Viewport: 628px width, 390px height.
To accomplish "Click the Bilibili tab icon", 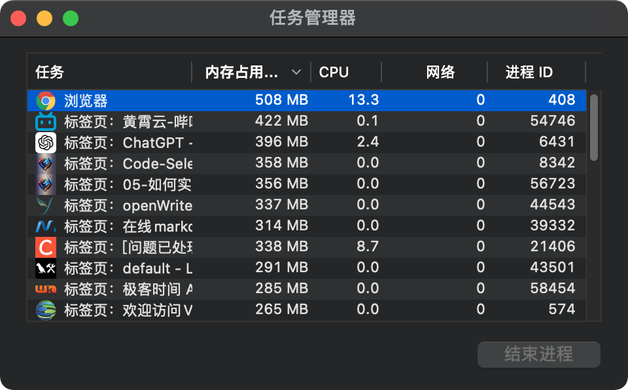I will (x=46, y=121).
